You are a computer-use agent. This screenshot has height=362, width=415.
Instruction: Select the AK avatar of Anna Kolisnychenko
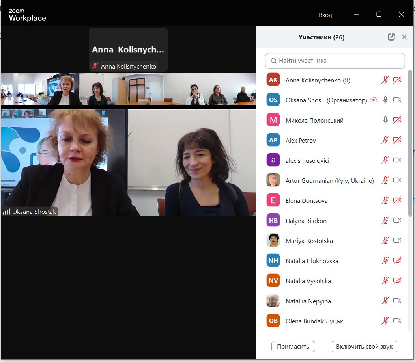[x=273, y=80]
